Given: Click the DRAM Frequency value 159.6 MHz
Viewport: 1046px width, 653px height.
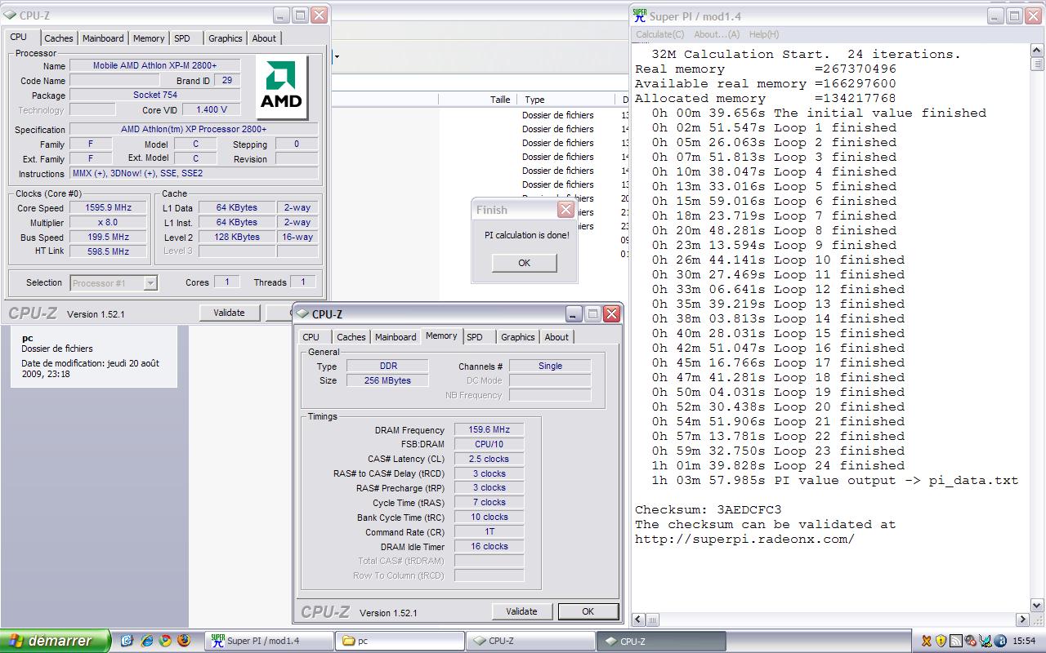Looking at the screenshot, I should (489, 429).
